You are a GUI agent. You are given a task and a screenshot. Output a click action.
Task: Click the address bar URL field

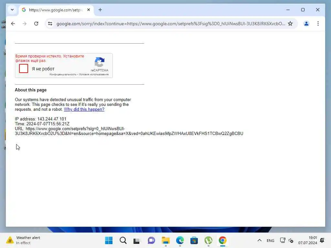coord(171,24)
